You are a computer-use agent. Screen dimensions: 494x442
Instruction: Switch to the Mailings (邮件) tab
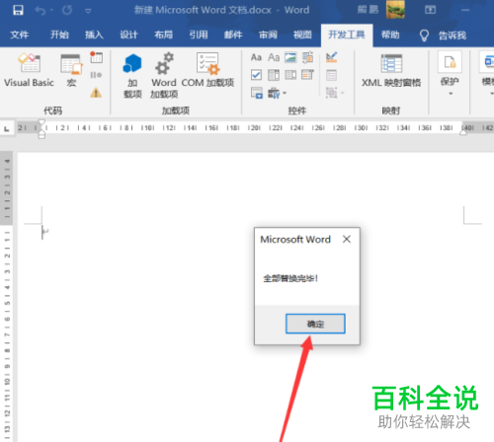[233, 35]
